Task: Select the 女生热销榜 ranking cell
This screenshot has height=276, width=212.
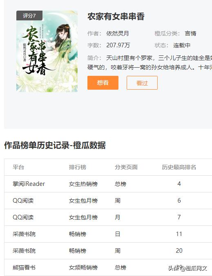Action: click(x=83, y=184)
